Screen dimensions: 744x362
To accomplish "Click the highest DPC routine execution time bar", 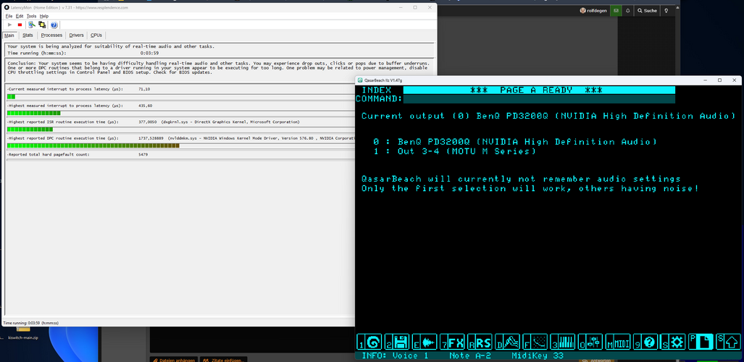I will click(180, 146).
